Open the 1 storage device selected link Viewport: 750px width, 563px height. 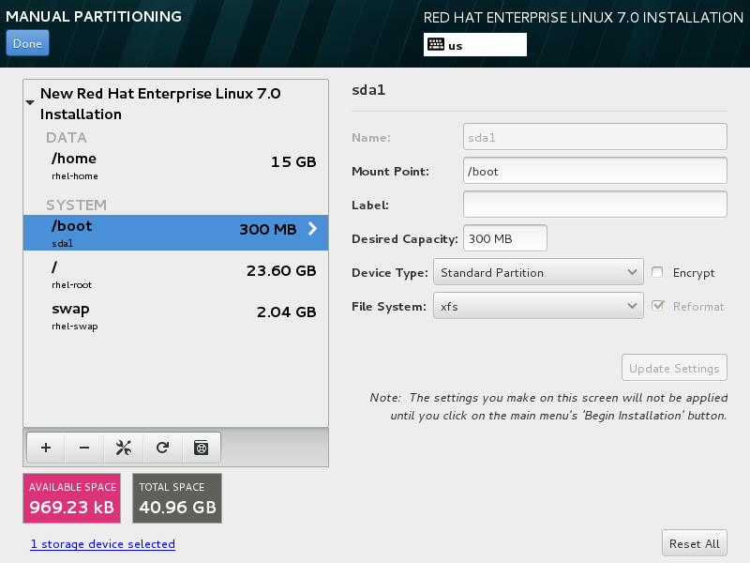102,544
